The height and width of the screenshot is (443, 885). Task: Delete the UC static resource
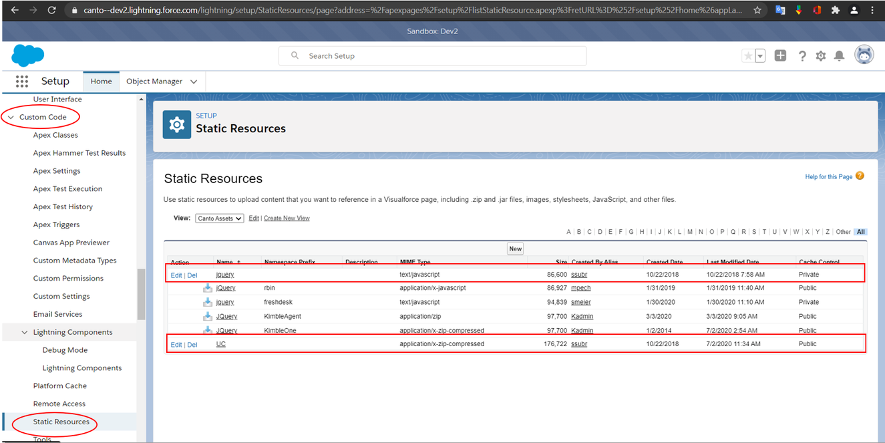[192, 345]
